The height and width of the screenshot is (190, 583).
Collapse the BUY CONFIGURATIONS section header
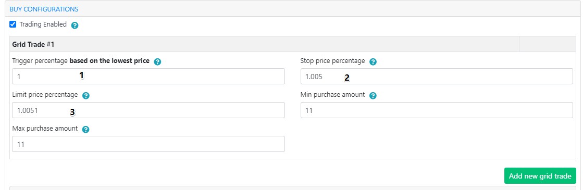pyautogui.click(x=44, y=9)
